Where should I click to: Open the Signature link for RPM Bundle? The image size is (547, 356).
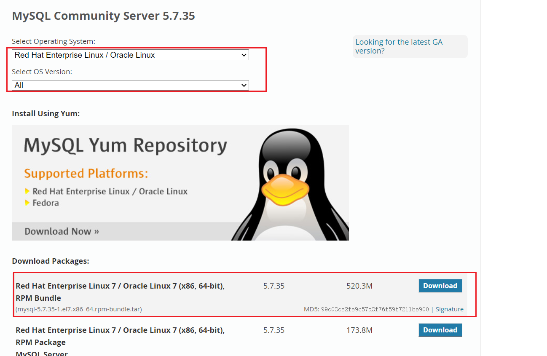[x=450, y=309]
